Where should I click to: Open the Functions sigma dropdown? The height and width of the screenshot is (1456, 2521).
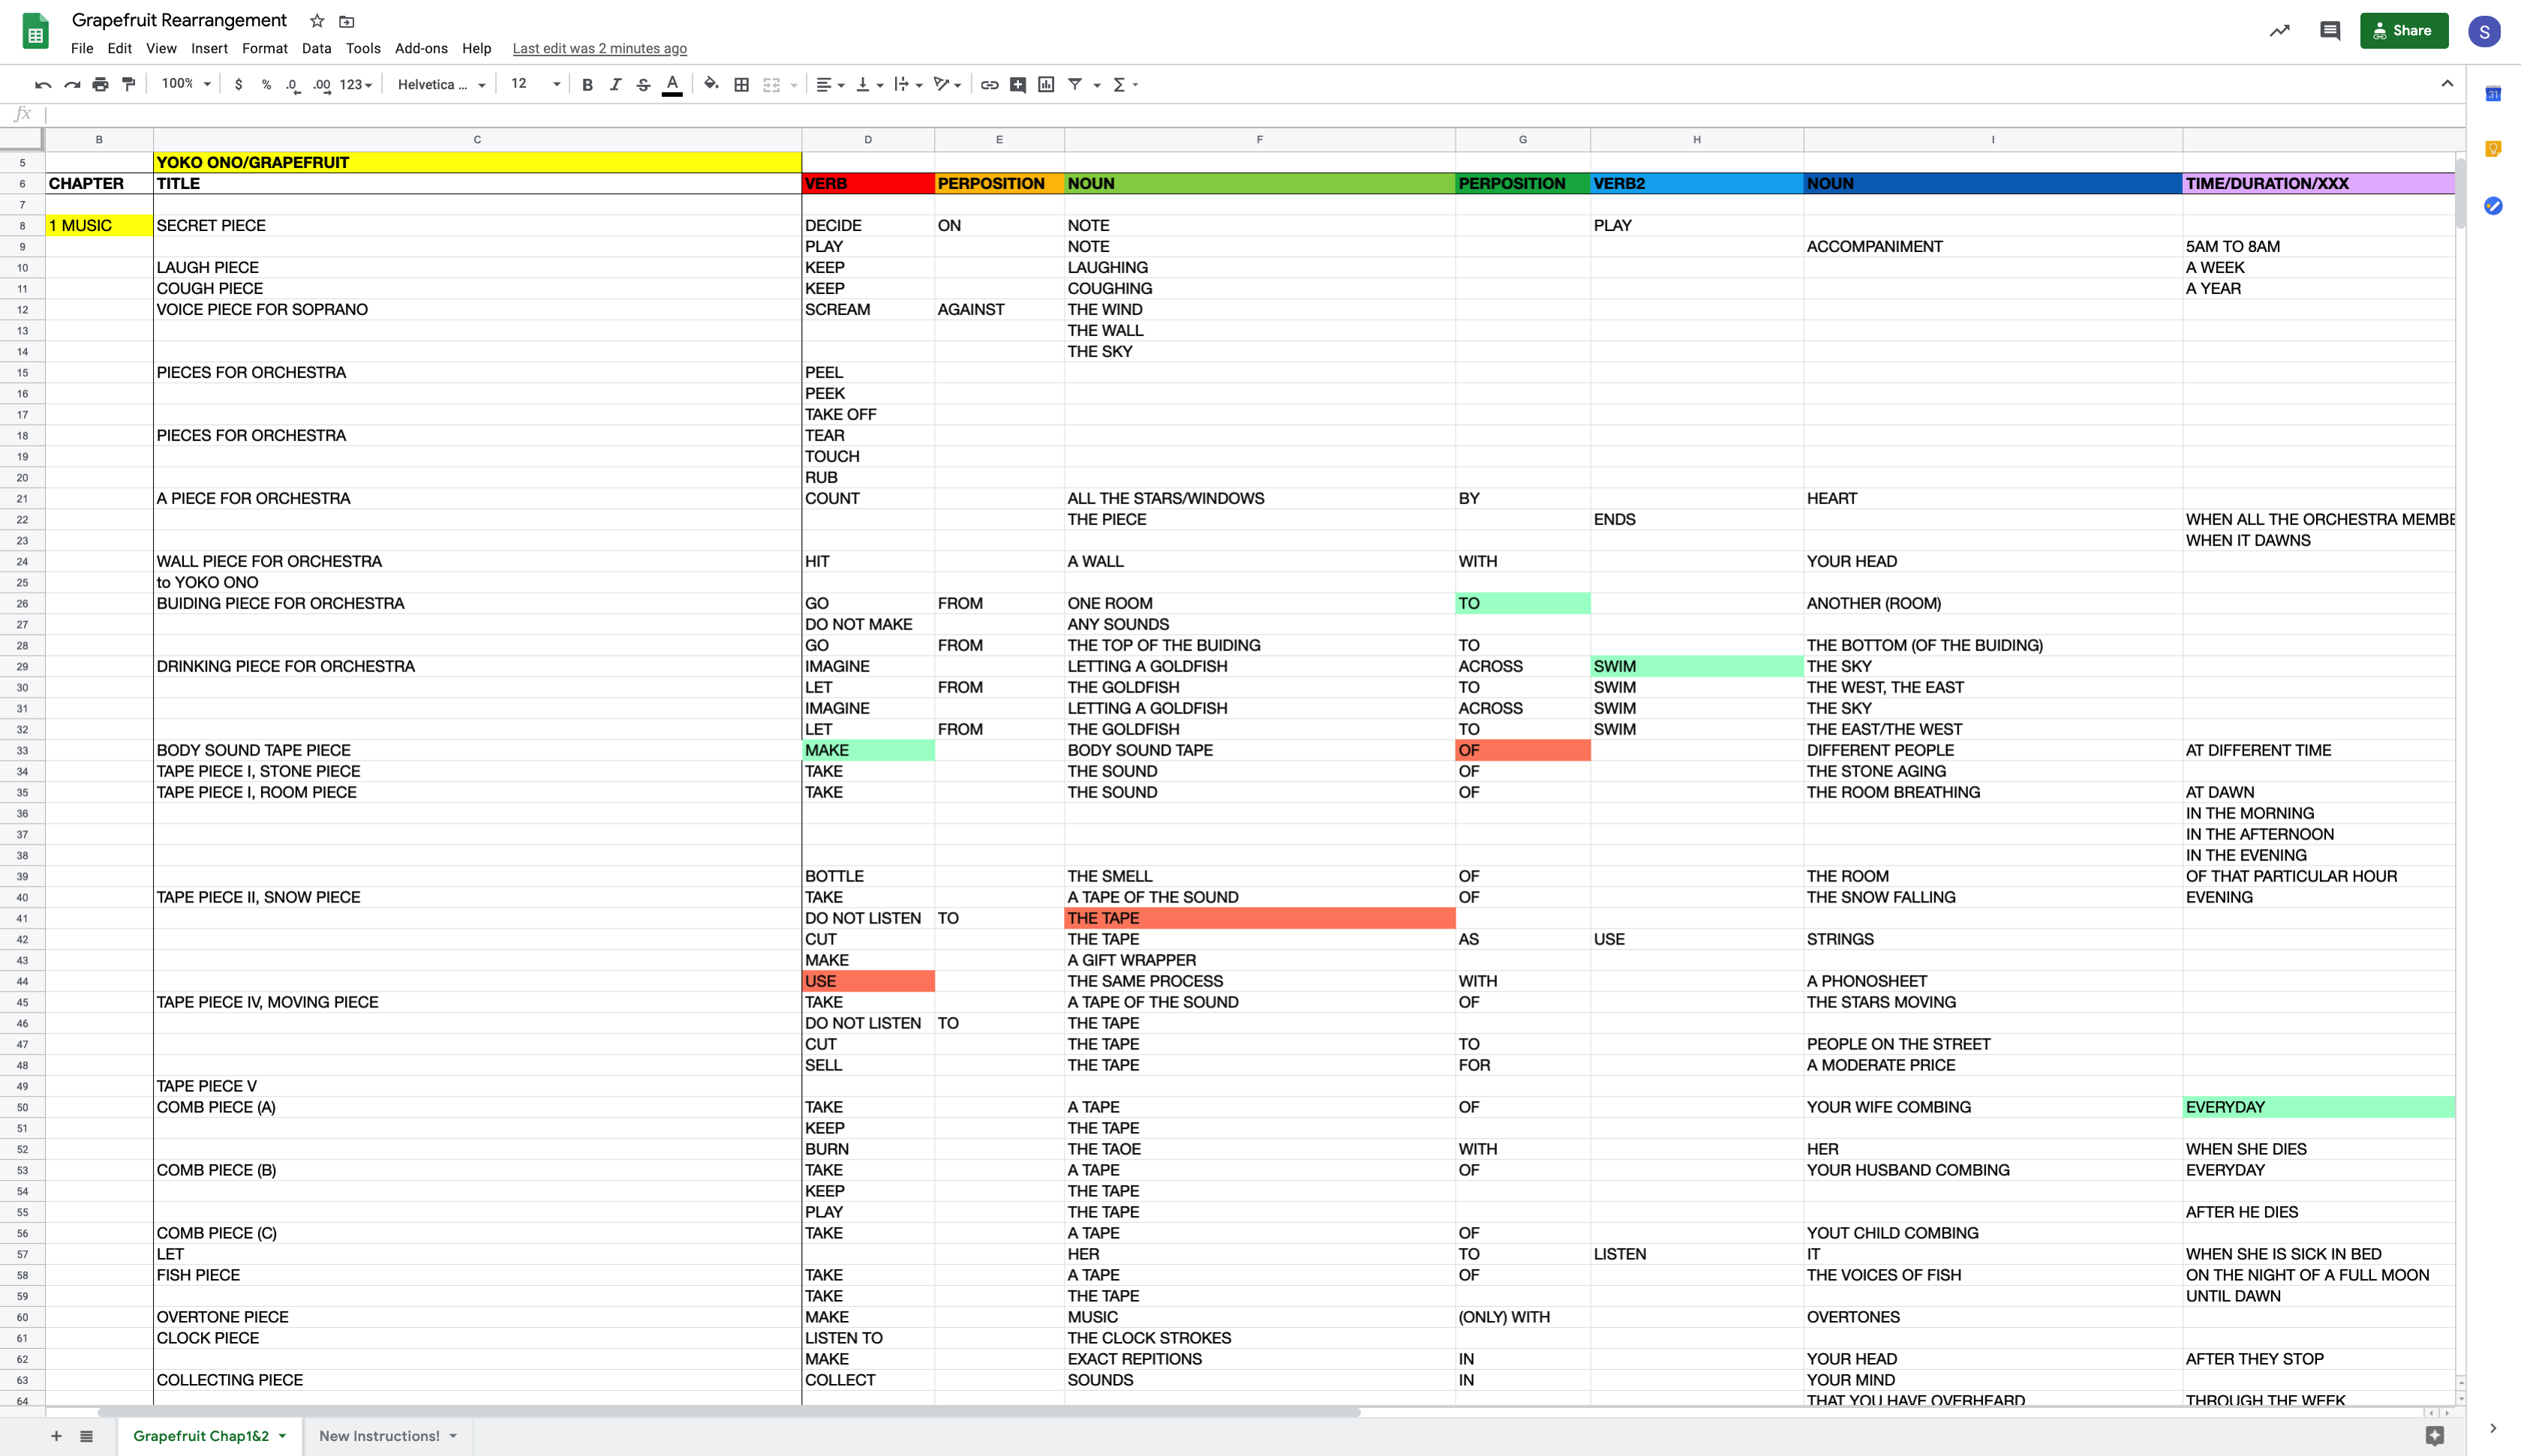1125,85
